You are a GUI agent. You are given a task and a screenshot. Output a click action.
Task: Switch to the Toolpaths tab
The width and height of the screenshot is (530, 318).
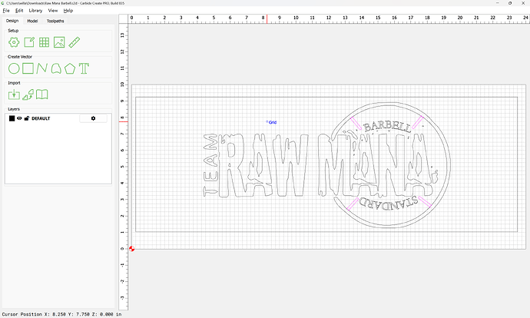[x=56, y=21]
